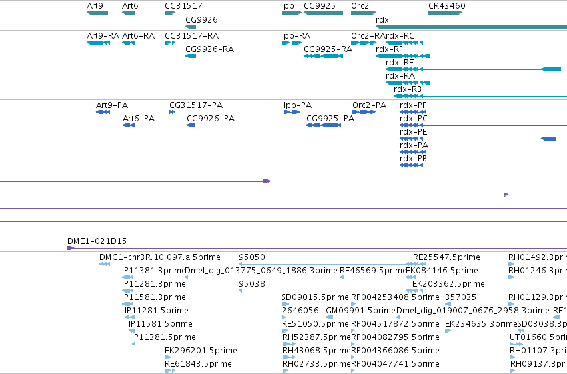Select EST IP11381.5prime
Image resolution: width=567 pixels, height=374 pixels.
(x=134, y=344)
